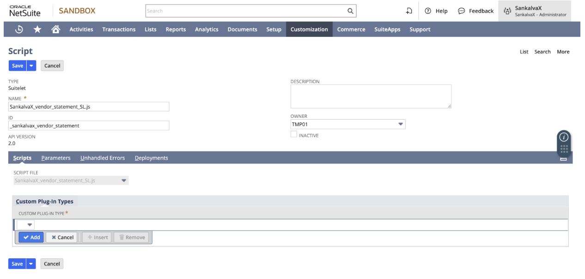Open the Create New icon next to Help
The height and width of the screenshot is (279, 585).
click(409, 11)
